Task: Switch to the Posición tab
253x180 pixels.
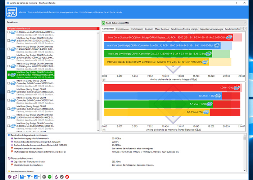Action: point(149,29)
